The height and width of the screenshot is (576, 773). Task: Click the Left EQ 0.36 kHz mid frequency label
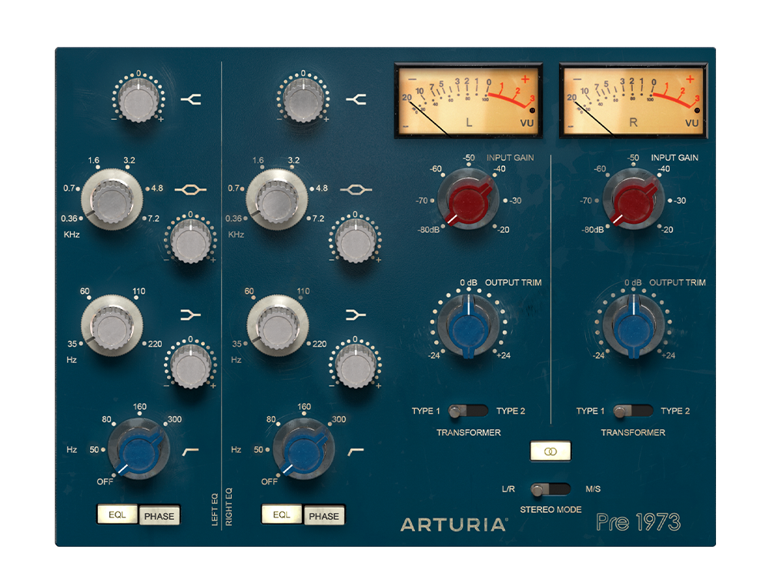tap(69, 218)
